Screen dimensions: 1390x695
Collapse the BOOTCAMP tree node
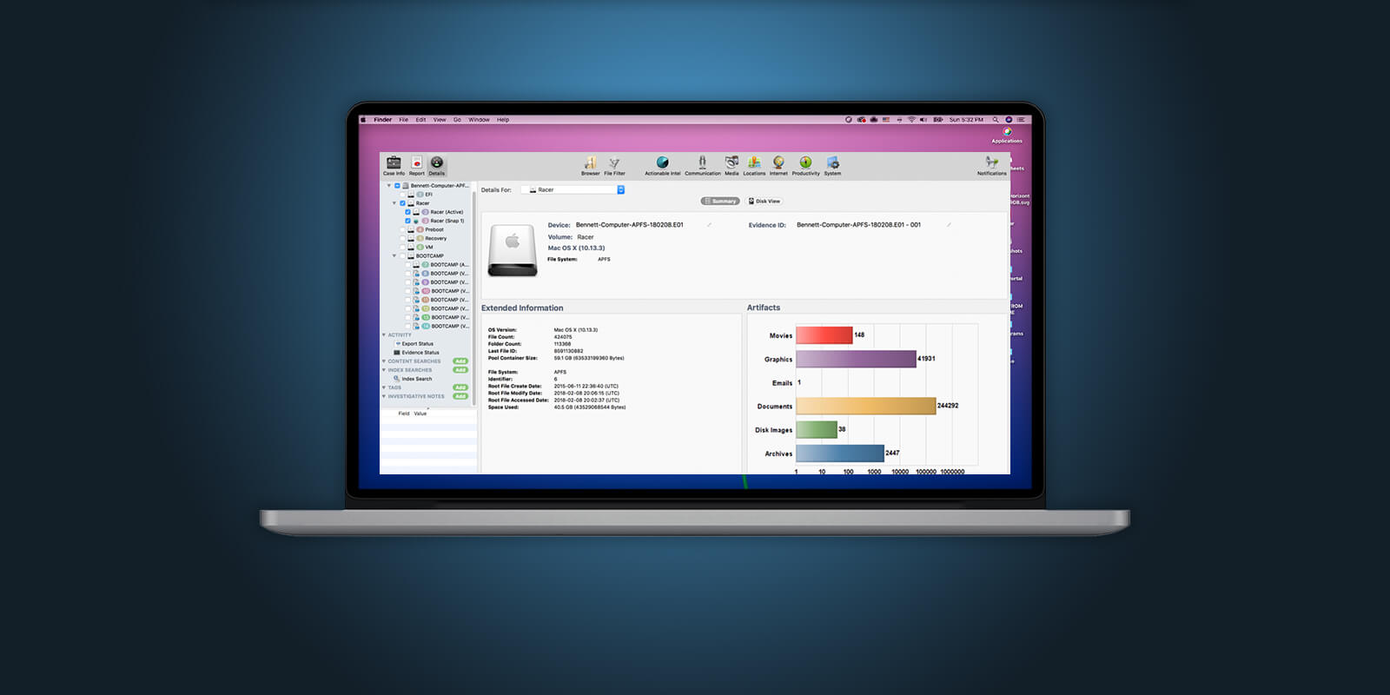pos(394,255)
